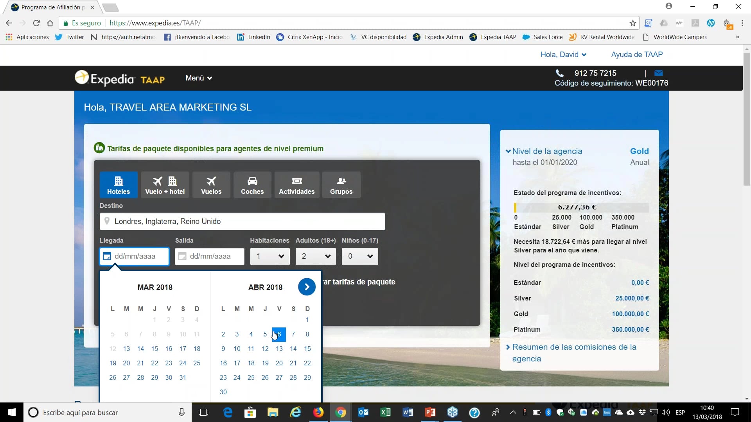Select the Vuelo + hotel search option
Viewport: 751px width, 422px height.
[165, 184]
